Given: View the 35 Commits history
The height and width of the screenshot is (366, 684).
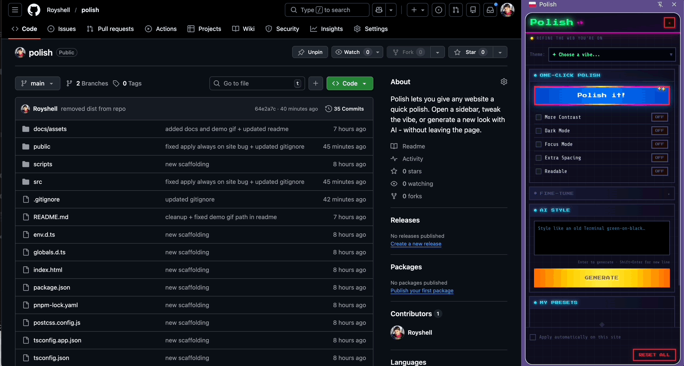Looking at the screenshot, I should point(345,109).
